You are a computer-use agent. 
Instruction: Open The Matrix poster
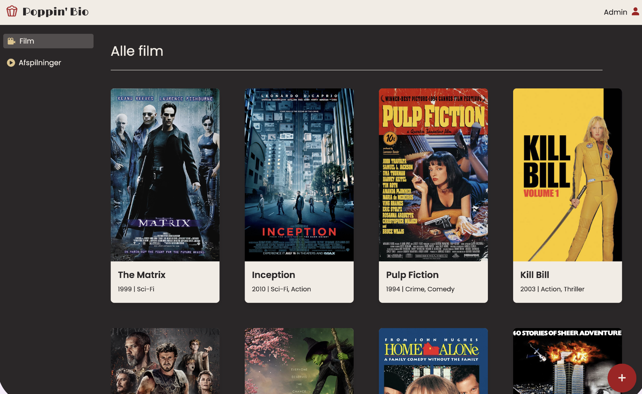click(165, 175)
